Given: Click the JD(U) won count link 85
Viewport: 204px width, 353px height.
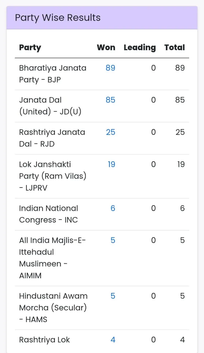Looking at the screenshot, I should tap(110, 100).
